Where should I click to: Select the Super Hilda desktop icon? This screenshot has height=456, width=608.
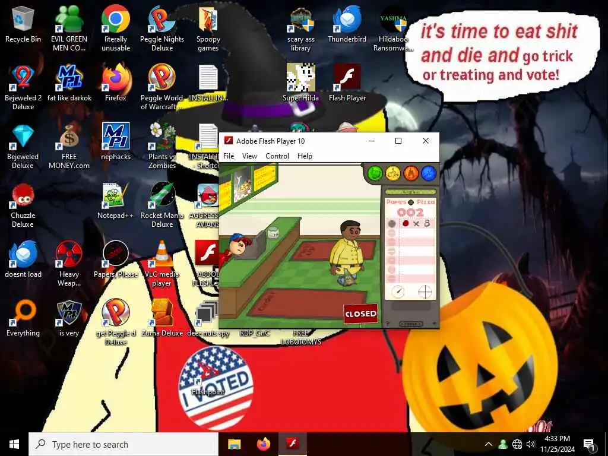click(301, 83)
